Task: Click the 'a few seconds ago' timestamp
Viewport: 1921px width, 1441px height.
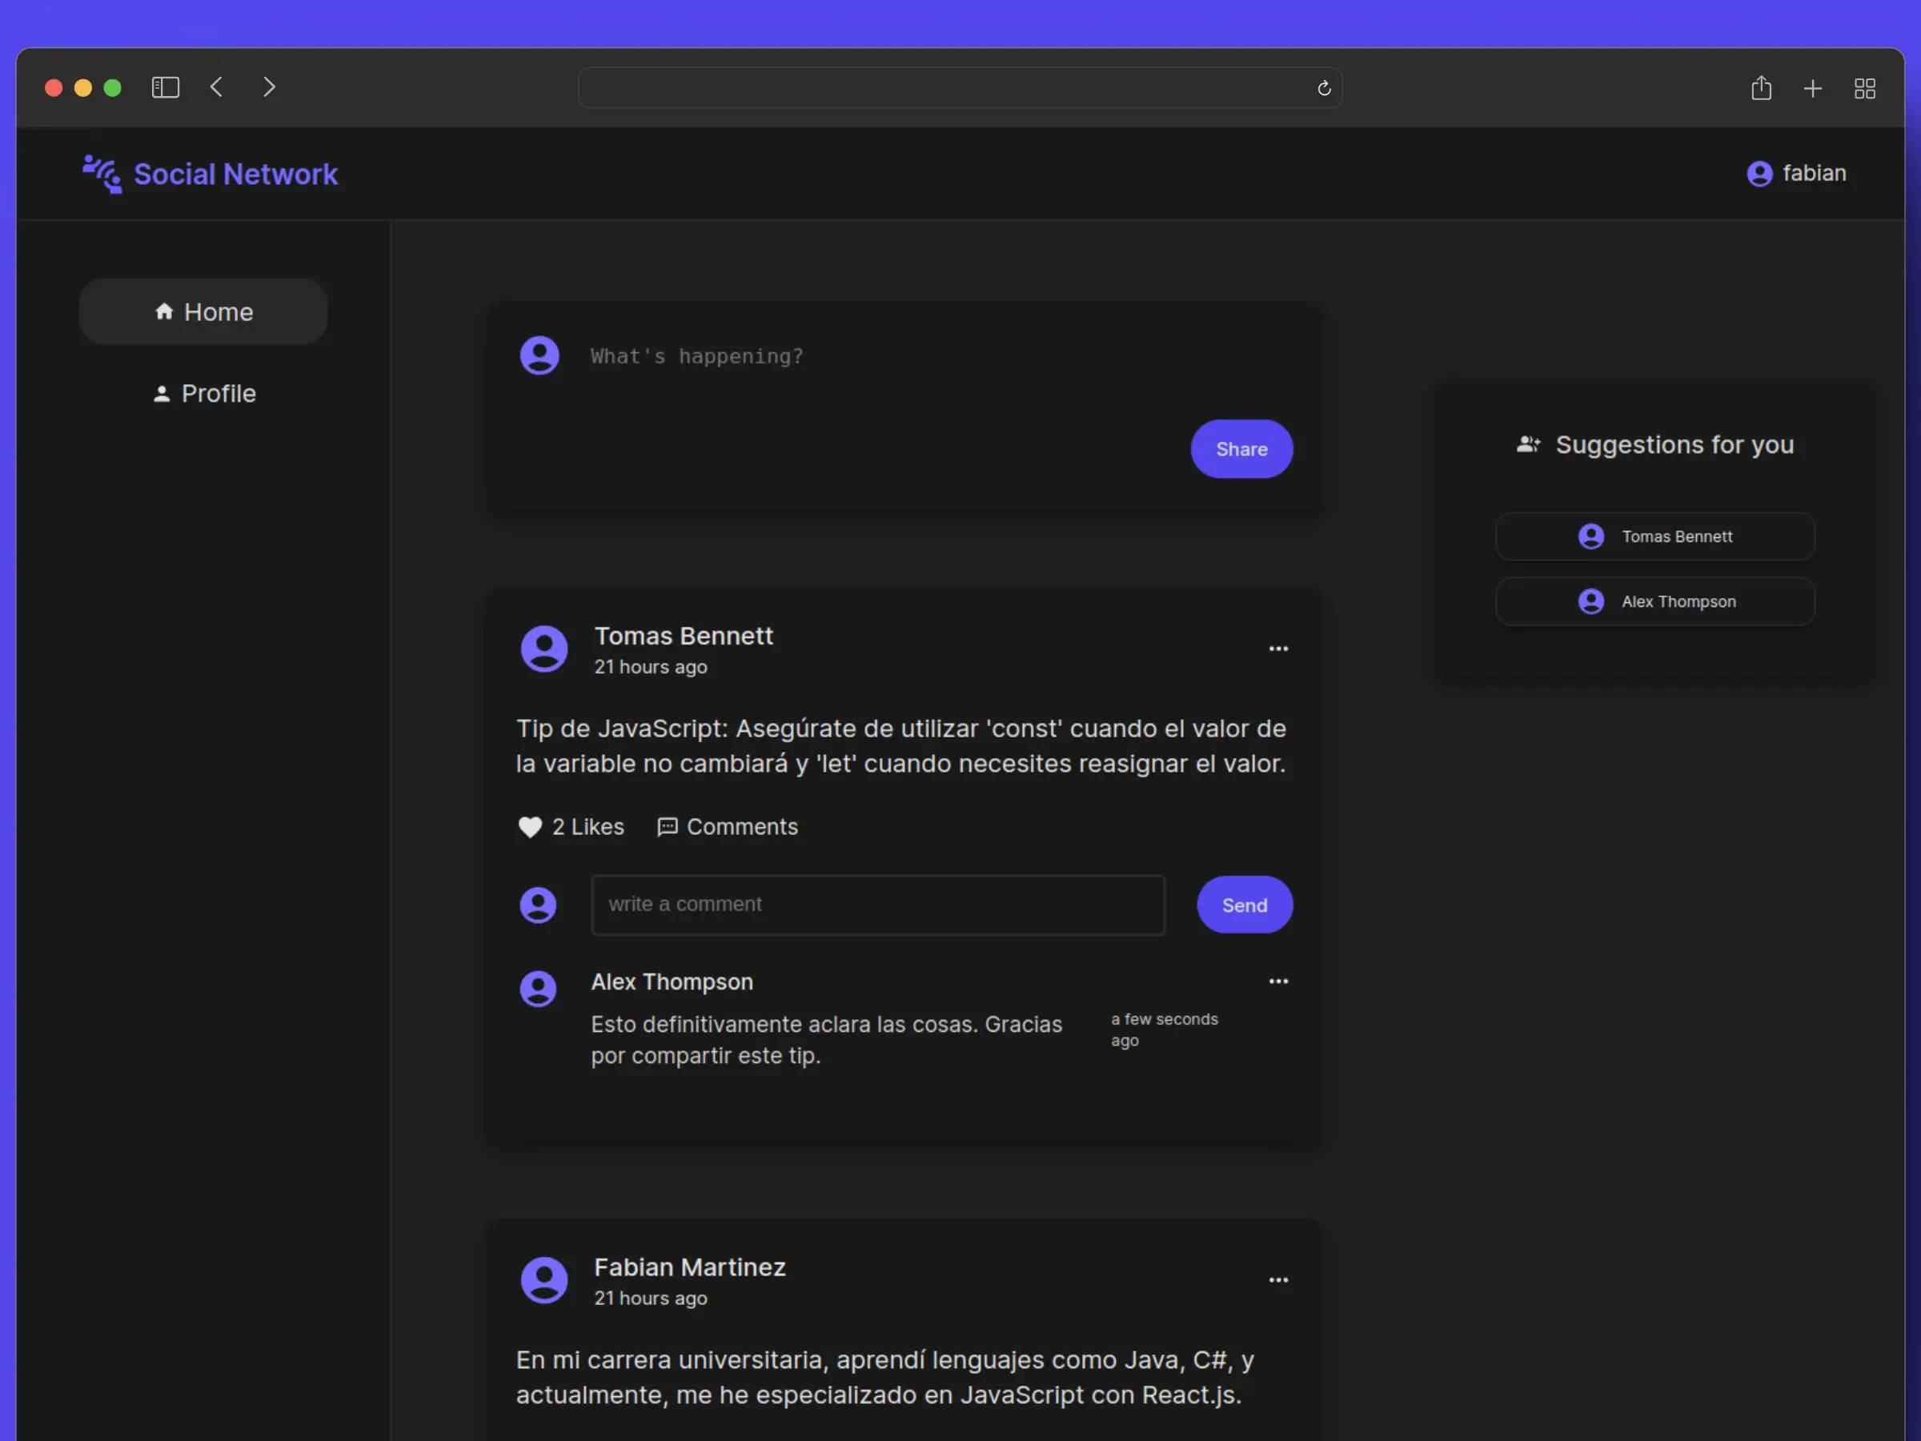Action: (x=1164, y=1030)
